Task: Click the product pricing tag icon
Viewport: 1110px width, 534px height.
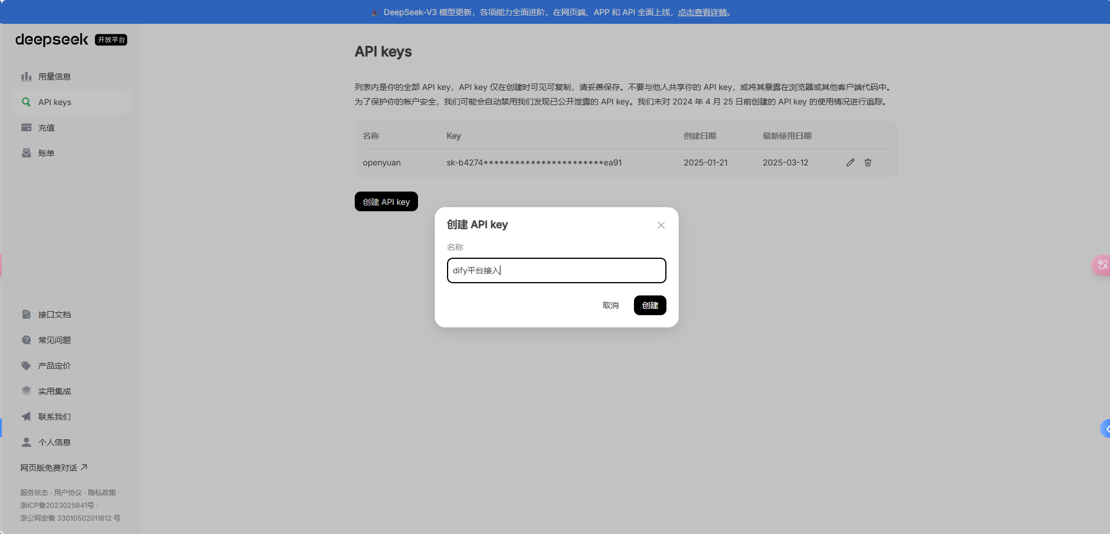Action: 26,366
